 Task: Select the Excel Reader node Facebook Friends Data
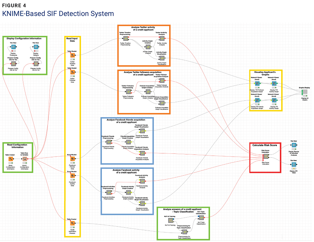[x=73, y=159]
